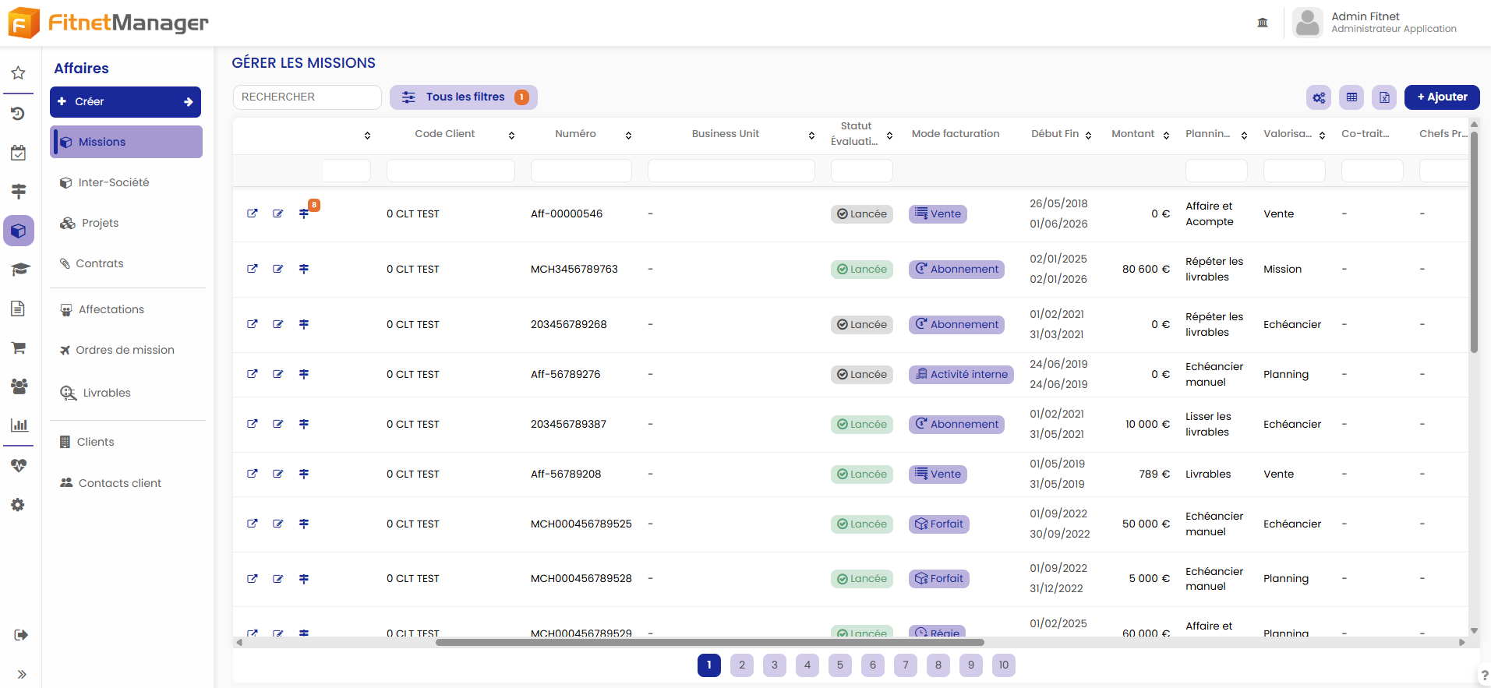Edit mission MCH3456789763 pencil icon
Screen dimensions: 1491x688
click(x=278, y=269)
